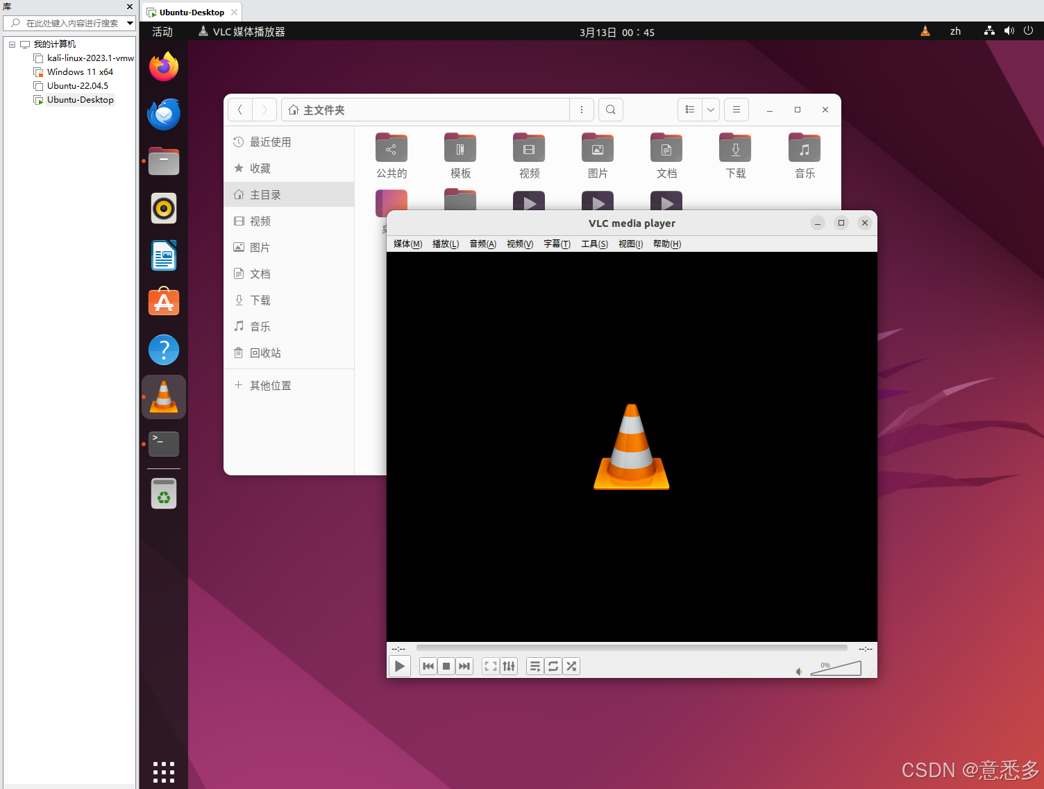This screenshot has width=1044, height=789.
Task: Open VLC 播放(L) menu
Action: (x=445, y=244)
